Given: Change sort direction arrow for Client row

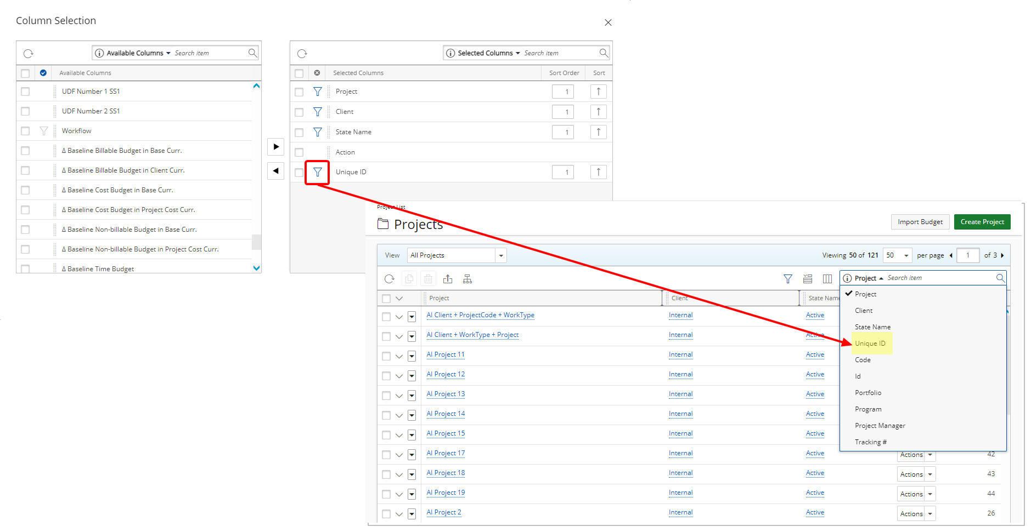Looking at the screenshot, I should point(599,112).
